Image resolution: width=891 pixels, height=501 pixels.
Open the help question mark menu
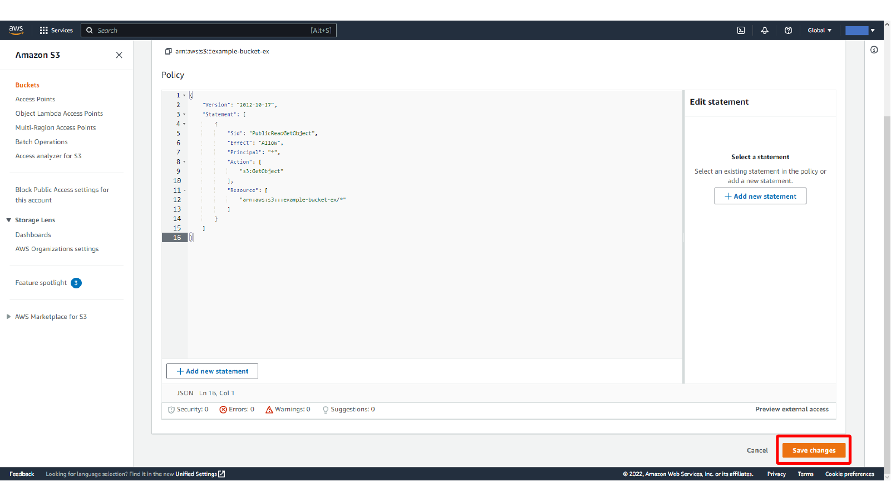coord(788,31)
